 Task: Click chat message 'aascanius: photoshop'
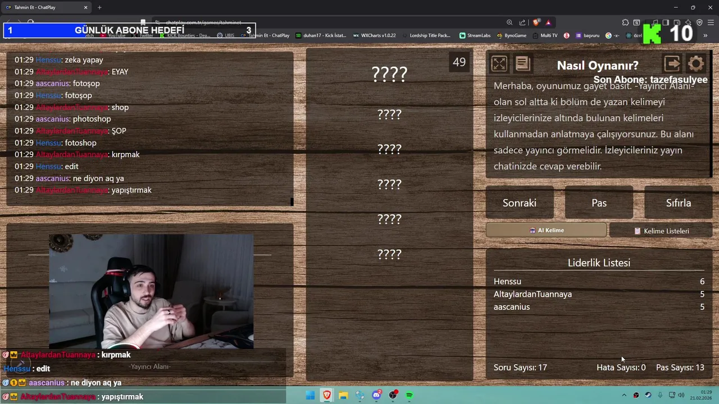pyautogui.click(x=63, y=119)
